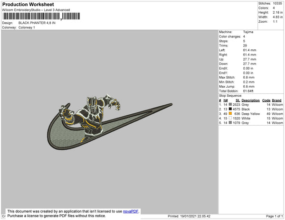The height and width of the screenshot is (220, 285).
Task: Click the Description column header
Action: (250, 101)
